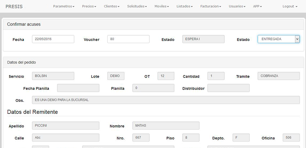Click the Tramite field showing COBRANZA
Screen dimensions: 306x148
tap(279, 76)
